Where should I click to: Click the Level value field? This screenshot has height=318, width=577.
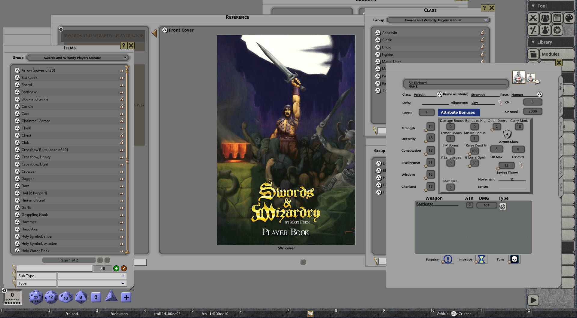426,112
